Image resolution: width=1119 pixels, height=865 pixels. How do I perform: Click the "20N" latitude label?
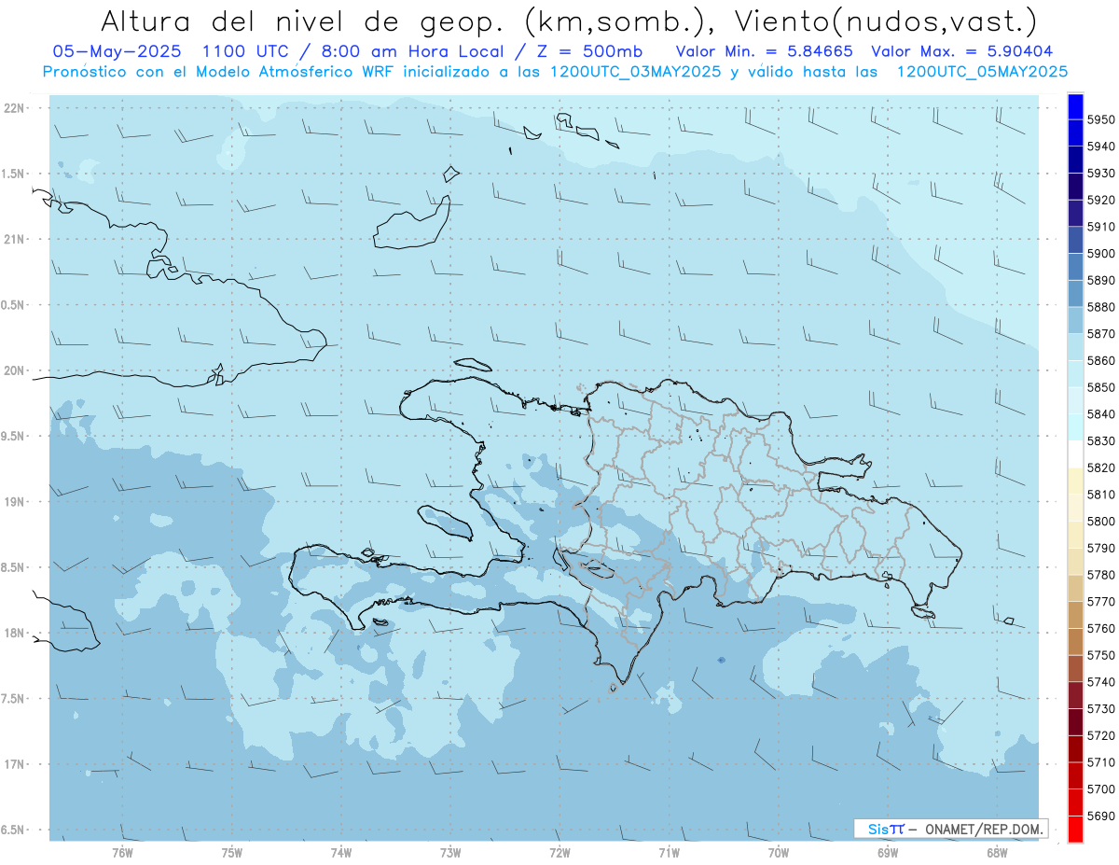click(x=14, y=370)
